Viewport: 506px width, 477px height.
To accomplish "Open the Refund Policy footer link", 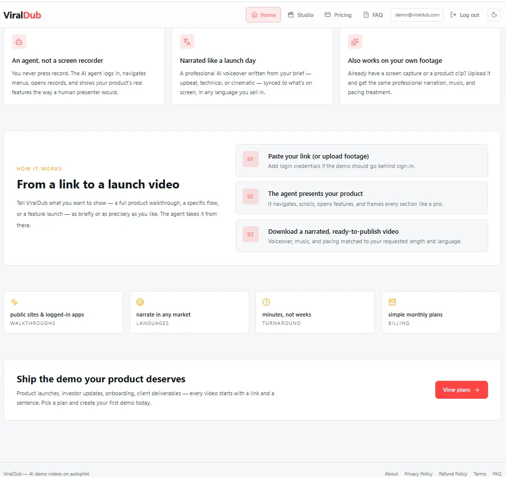I will click(453, 474).
